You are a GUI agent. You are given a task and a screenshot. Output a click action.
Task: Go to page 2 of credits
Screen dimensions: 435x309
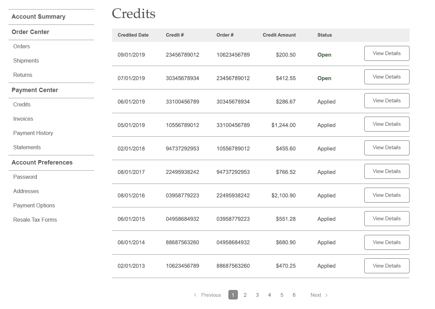(x=245, y=295)
